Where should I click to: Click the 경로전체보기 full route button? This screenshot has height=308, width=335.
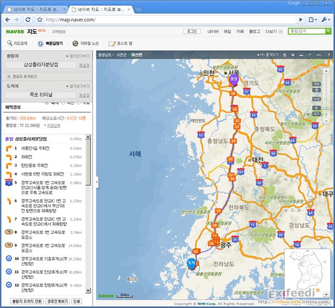pos(58,301)
